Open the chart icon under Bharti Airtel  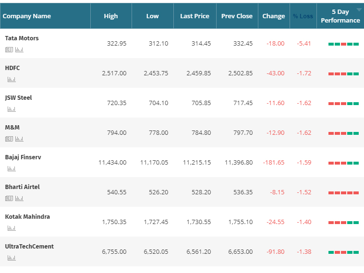[19, 198]
